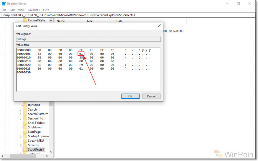This screenshot has width=258, height=161.
Task: Click the Value name field showing Settings
Action: (x=88, y=39)
